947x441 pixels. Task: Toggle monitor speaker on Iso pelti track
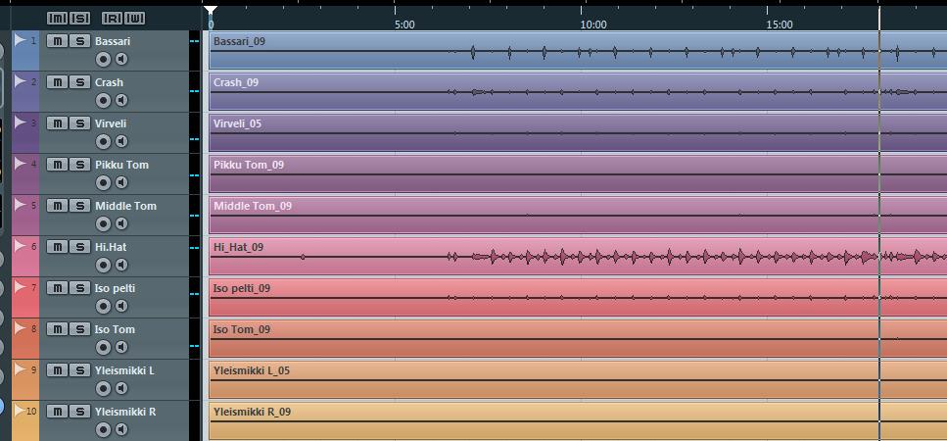coord(121,307)
